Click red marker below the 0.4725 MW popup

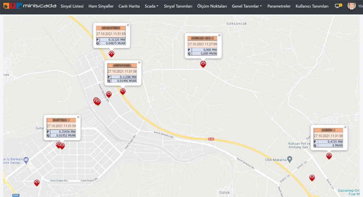329,156
